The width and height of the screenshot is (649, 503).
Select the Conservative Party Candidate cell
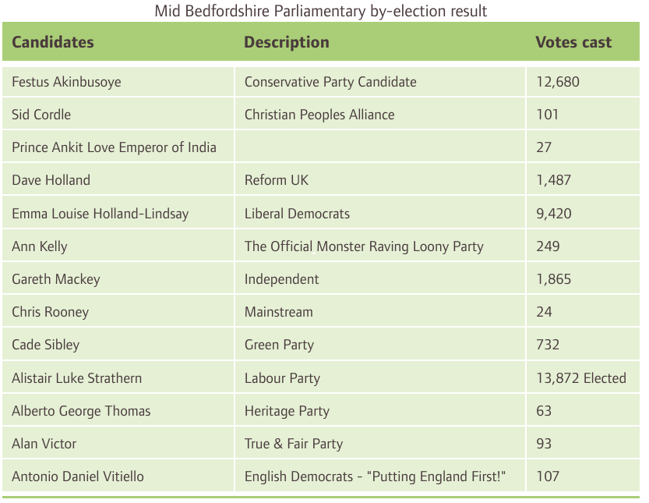tap(380, 82)
